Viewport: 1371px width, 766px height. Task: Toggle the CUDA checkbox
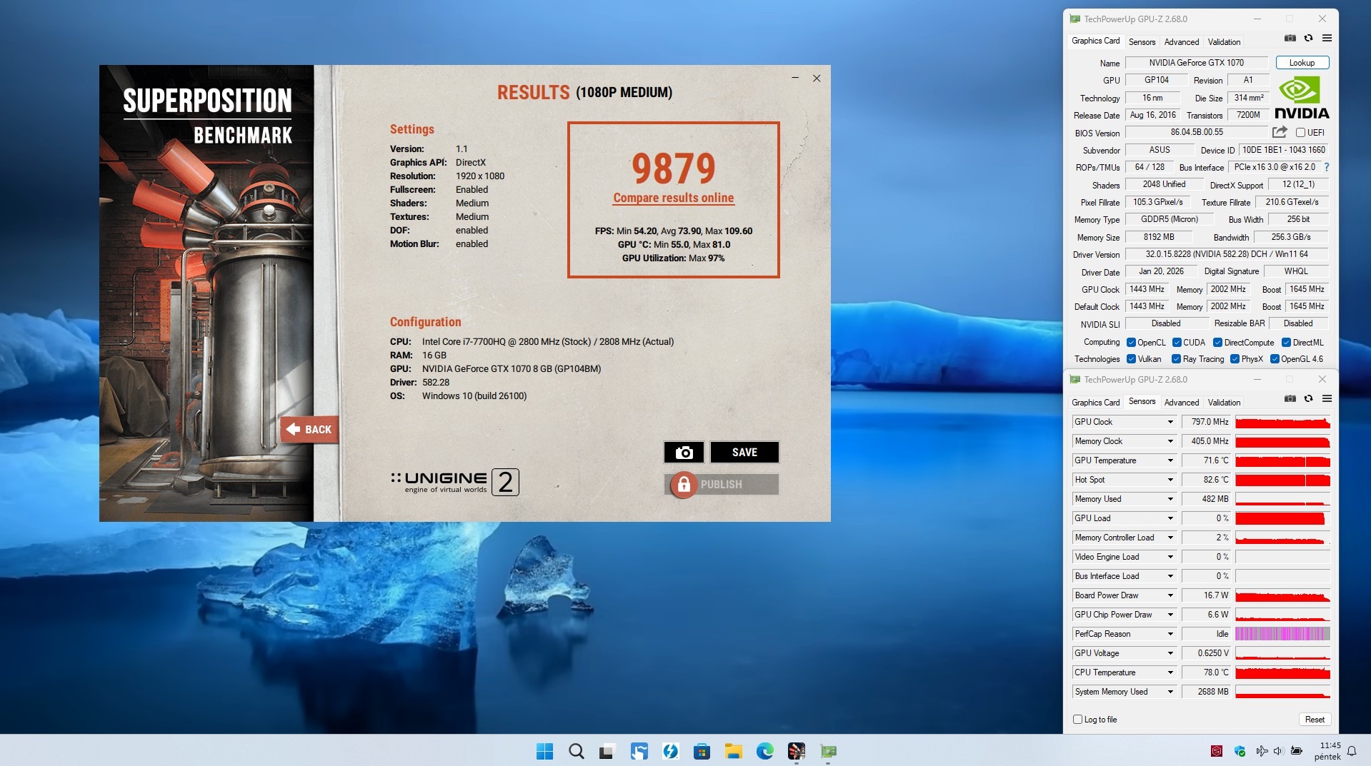coord(1177,343)
